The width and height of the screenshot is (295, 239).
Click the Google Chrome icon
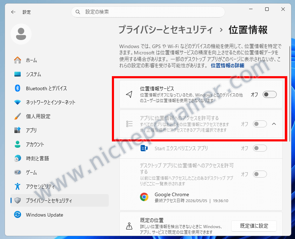(x=144, y=197)
